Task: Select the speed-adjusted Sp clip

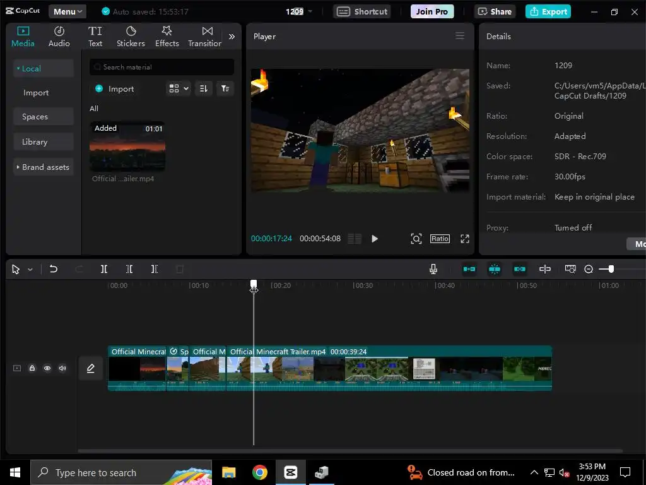Action: pos(177,368)
